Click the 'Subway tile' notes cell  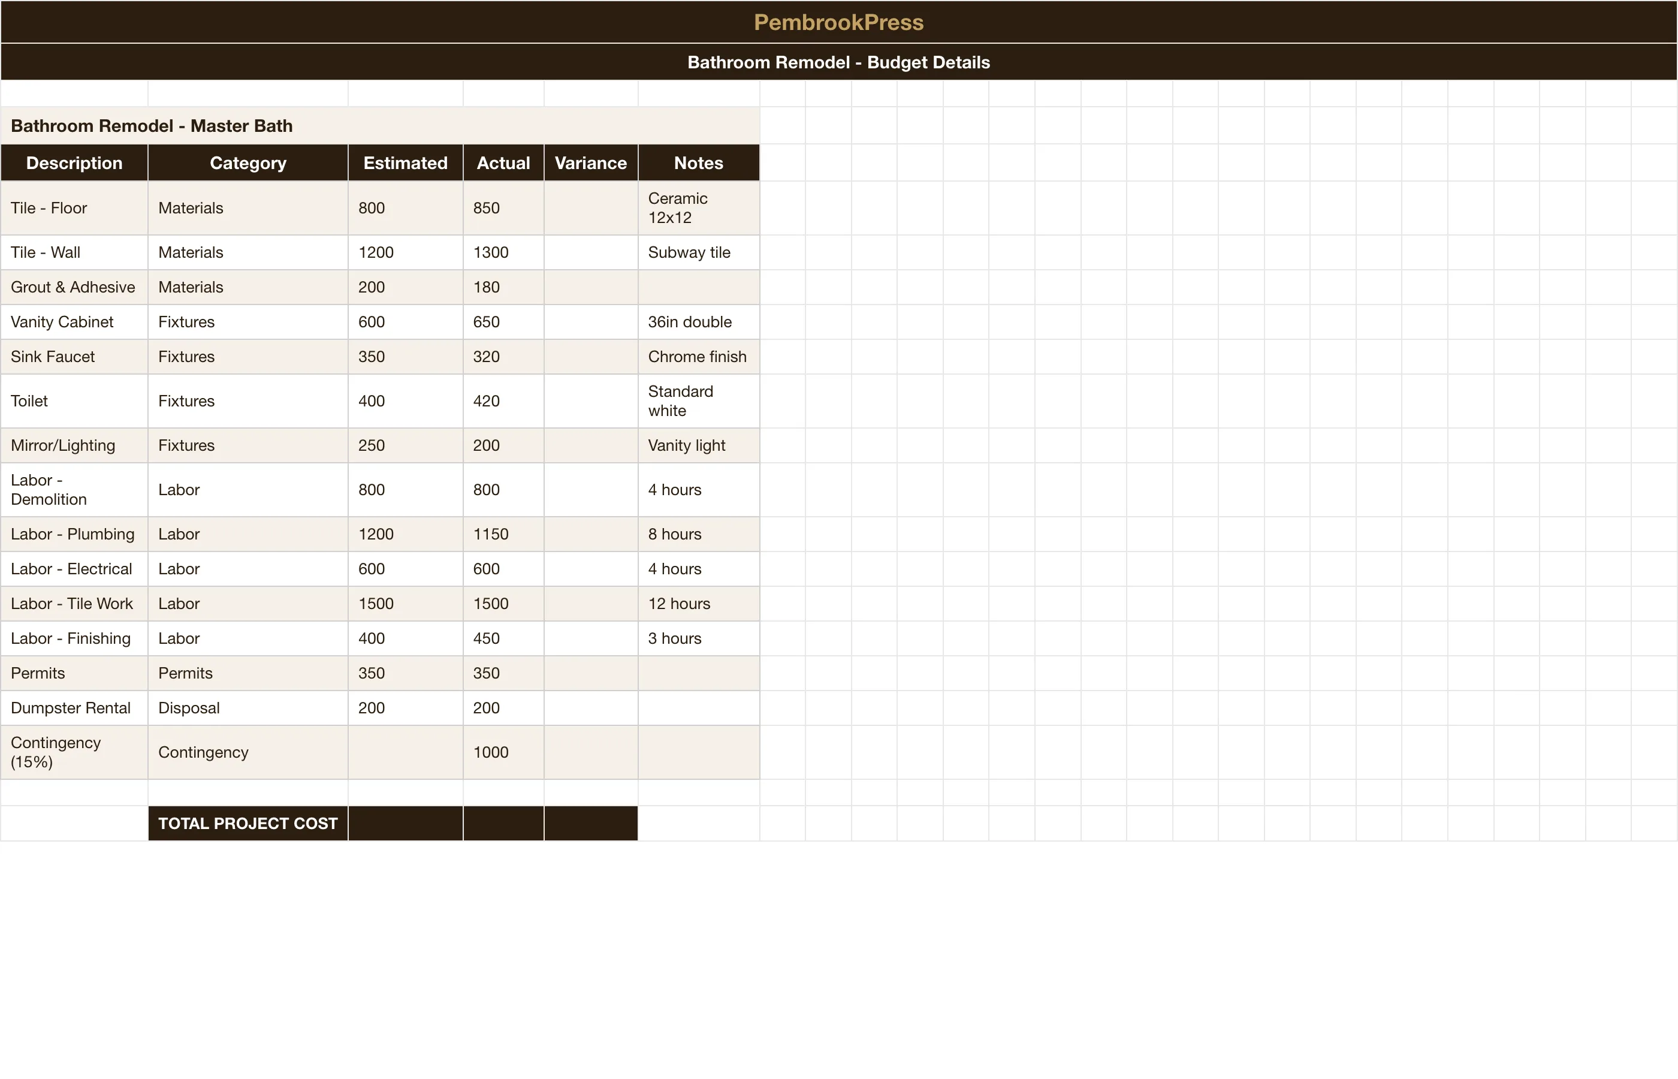699,252
